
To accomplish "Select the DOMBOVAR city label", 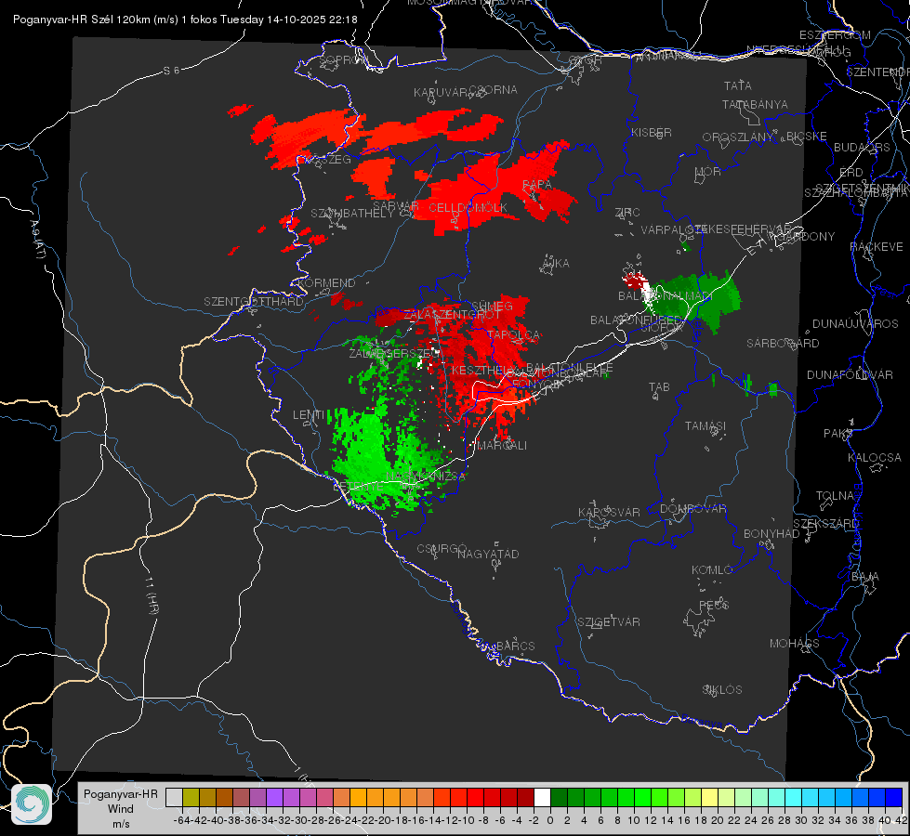I will click(692, 509).
